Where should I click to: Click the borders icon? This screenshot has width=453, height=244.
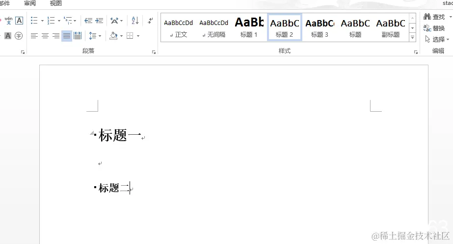pyautogui.click(x=130, y=36)
